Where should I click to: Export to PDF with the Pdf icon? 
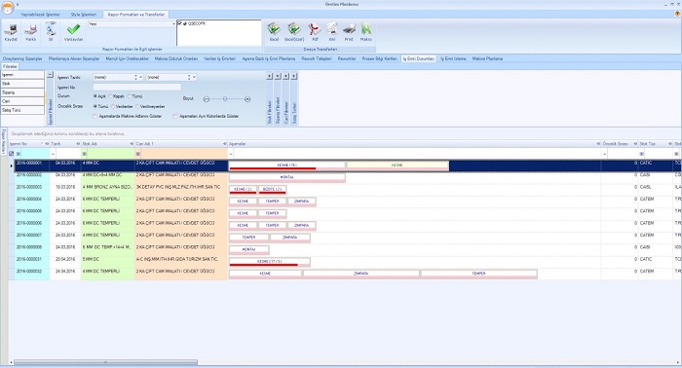click(315, 29)
